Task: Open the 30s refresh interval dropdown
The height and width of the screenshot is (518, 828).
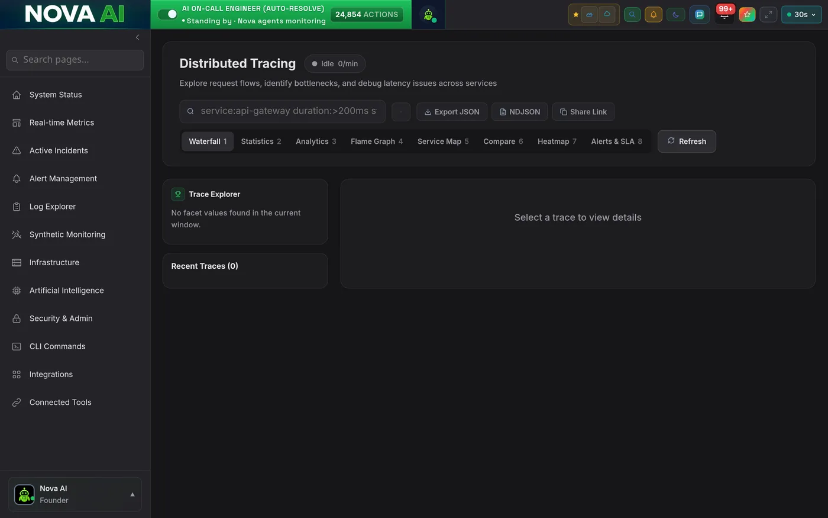Action: (x=801, y=15)
